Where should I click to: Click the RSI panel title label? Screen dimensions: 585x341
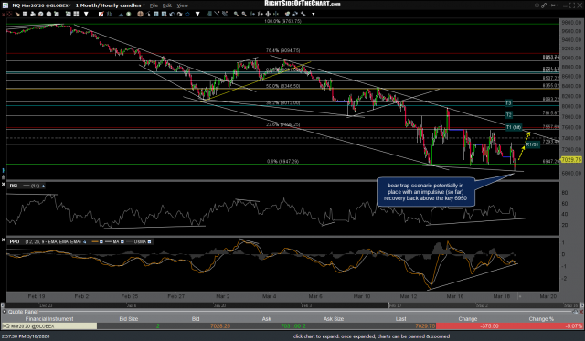[x=14, y=186]
